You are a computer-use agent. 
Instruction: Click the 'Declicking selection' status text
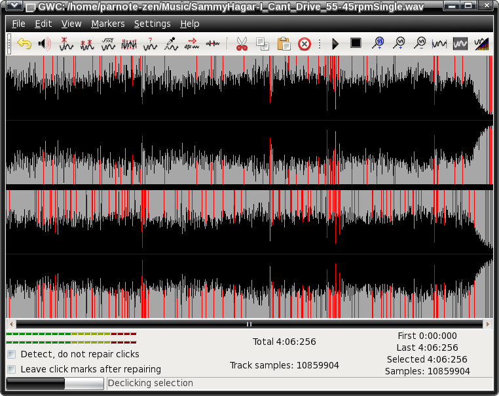150,383
